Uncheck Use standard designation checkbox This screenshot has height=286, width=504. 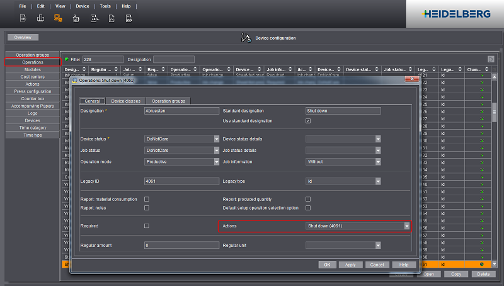click(x=308, y=121)
